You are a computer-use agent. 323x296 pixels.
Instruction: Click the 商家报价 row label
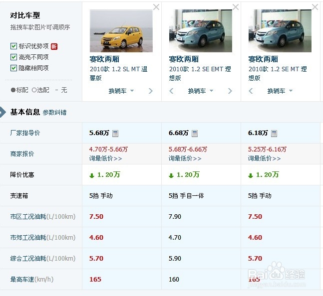pyautogui.click(x=22, y=154)
